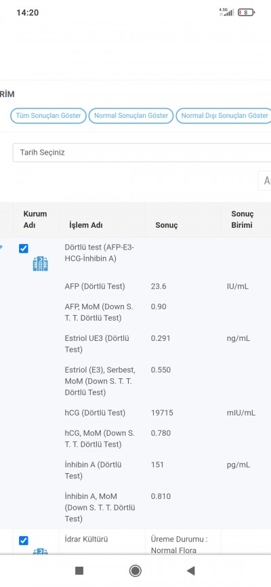
Task: Click the building icon beside Dörtlü test
Action: click(40, 264)
